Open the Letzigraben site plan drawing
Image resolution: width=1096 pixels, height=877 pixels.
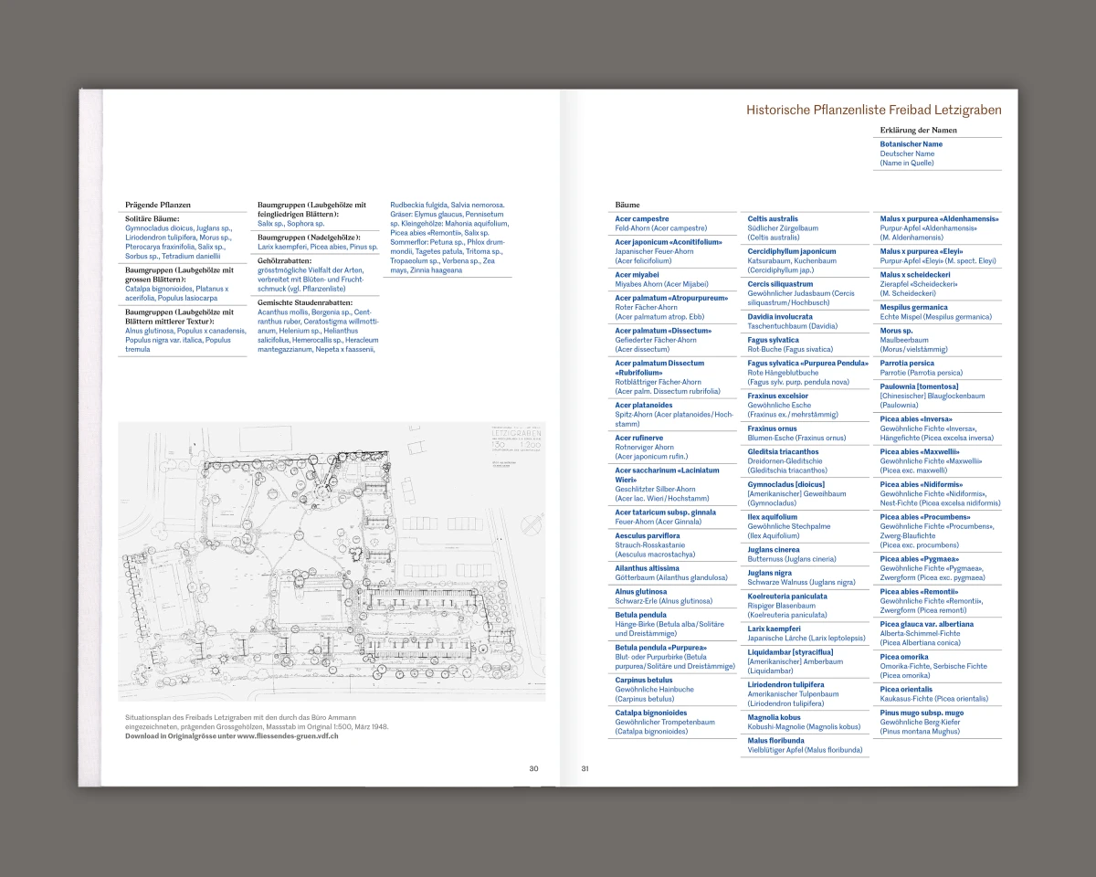332,561
